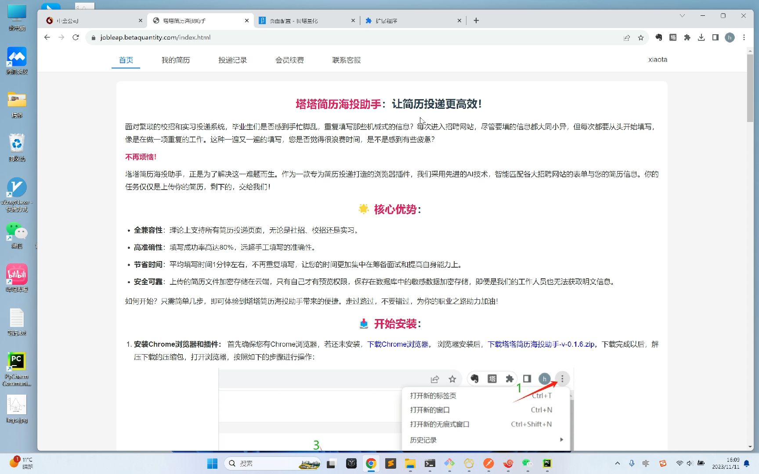
Task: Click the scrollbar down arrow
Action: tap(750, 447)
